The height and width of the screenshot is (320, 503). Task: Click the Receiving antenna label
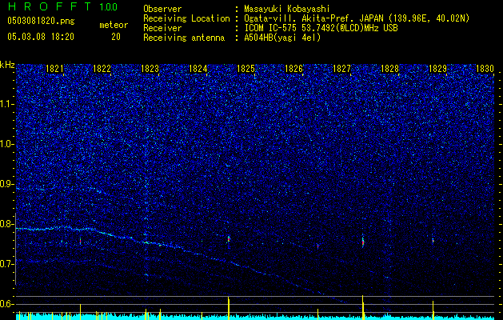coord(184,38)
